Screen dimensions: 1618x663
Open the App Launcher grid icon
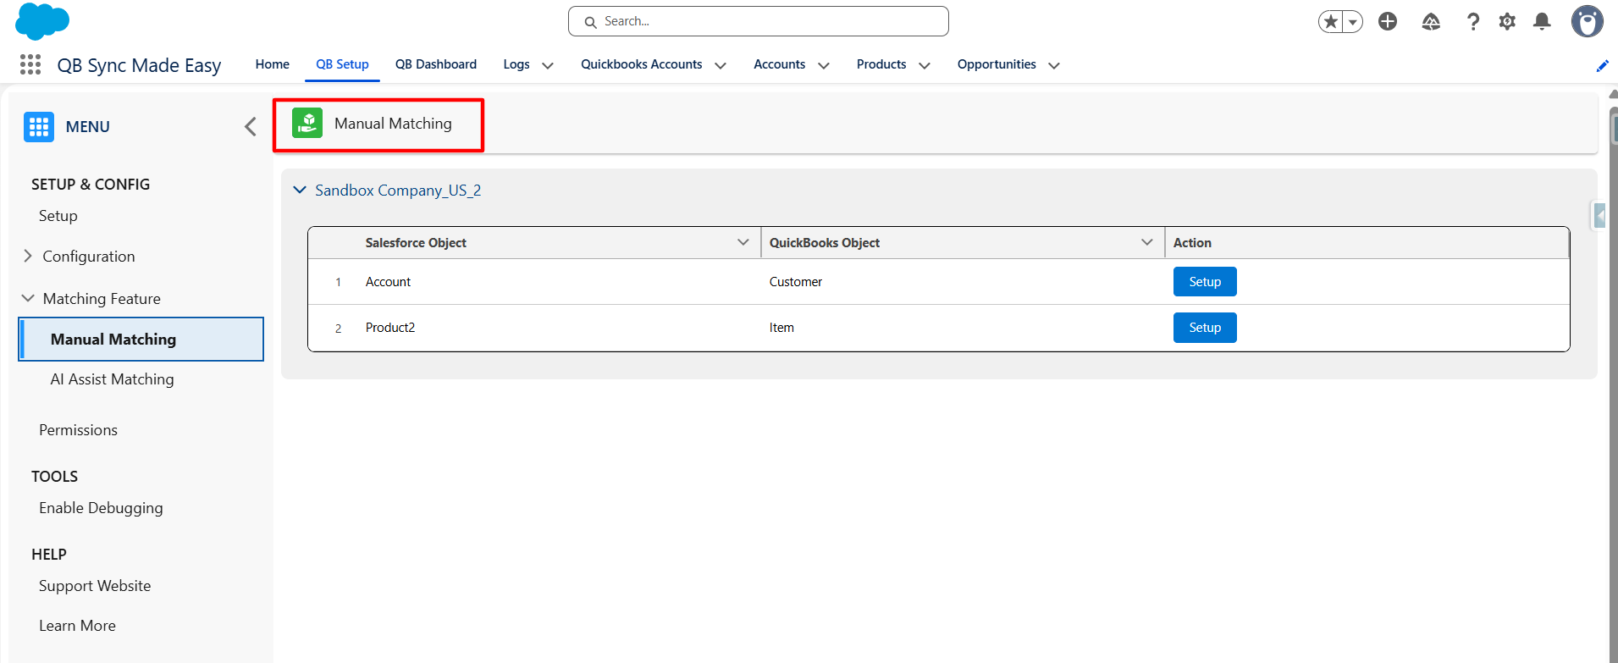tap(30, 64)
